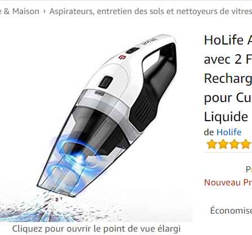This screenshot has width=252, height=235.
Task: Click the title line starting with "Liquide"
Action: click(226, 117)
